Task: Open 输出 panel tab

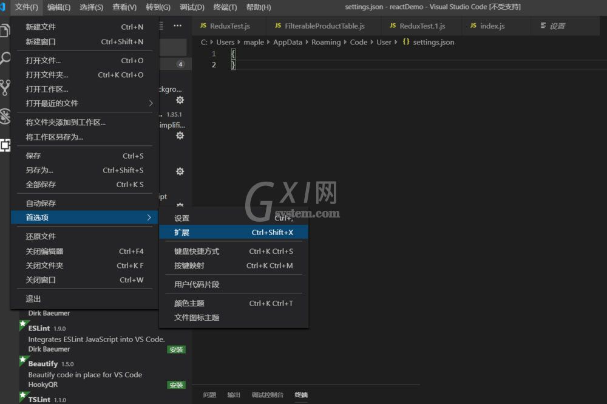Action: [234, 395]
